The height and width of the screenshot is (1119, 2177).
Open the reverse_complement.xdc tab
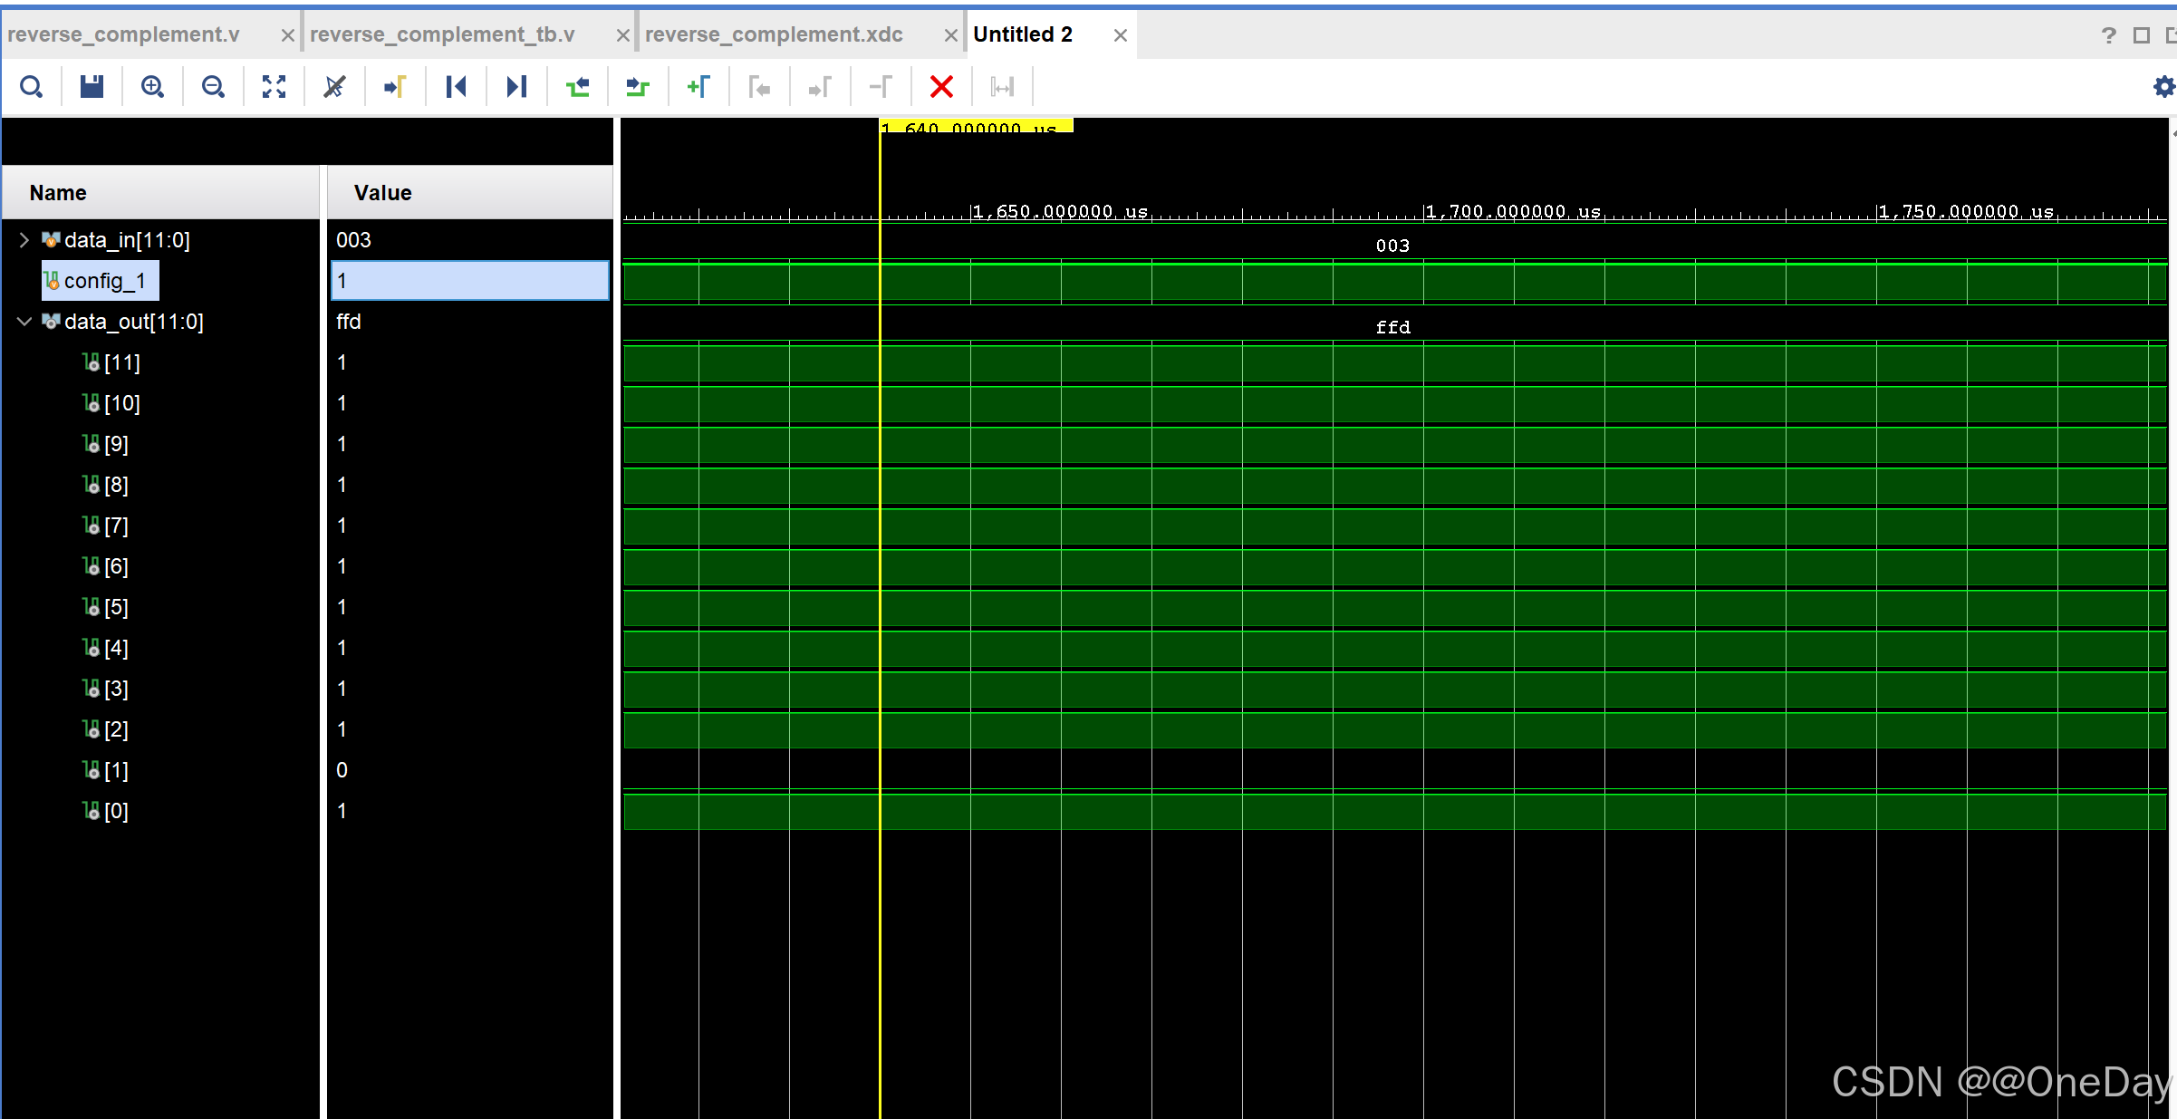(774, 34)
